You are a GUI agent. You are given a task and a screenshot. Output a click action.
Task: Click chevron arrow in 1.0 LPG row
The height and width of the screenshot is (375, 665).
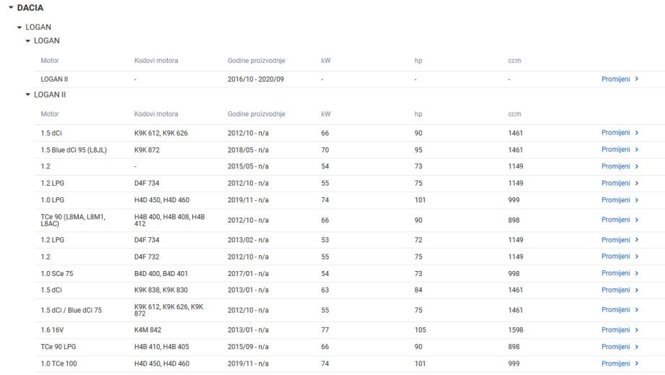point(637,199)
